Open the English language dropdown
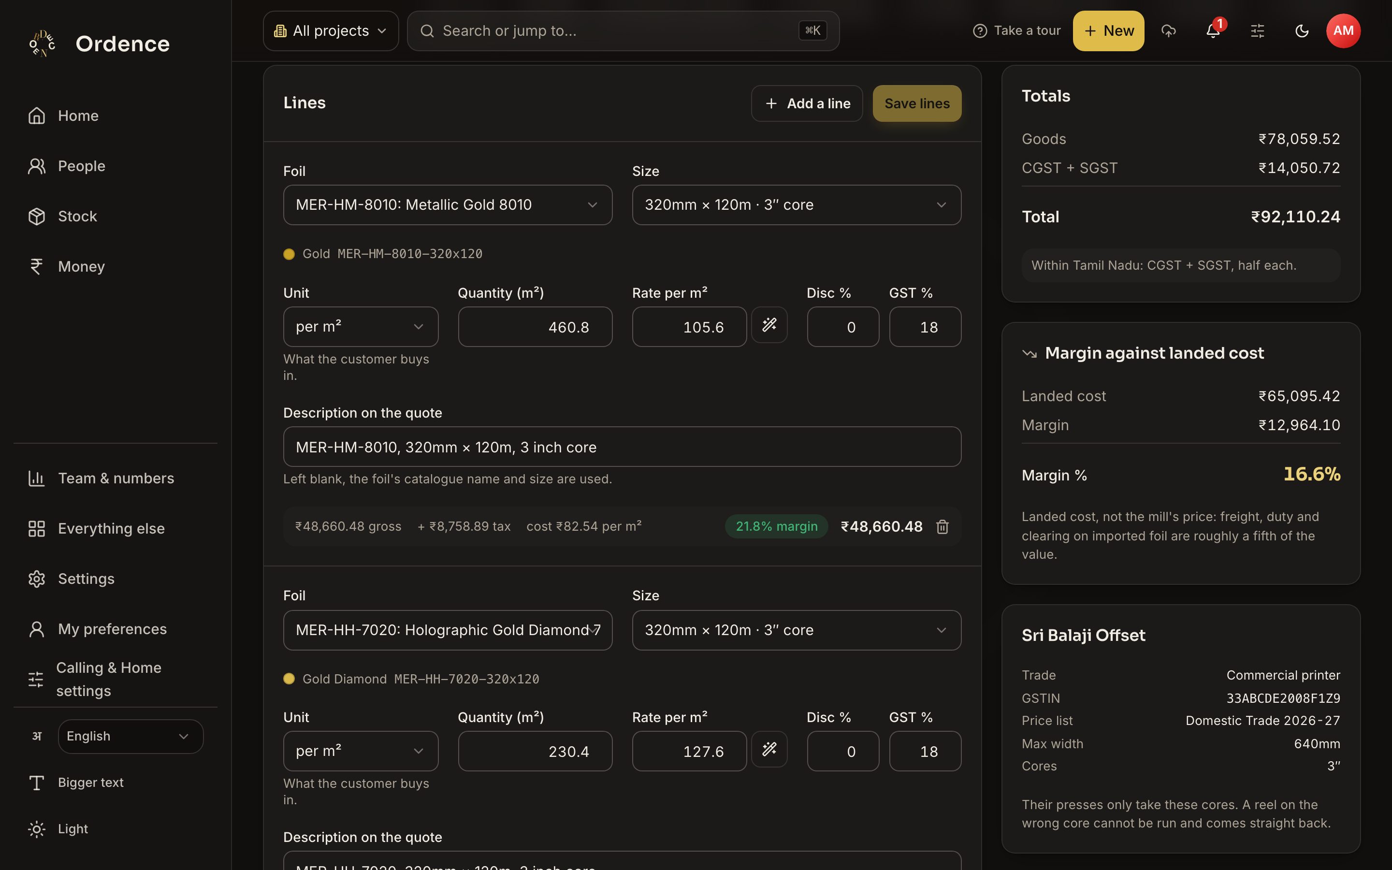 pos(130,736)
